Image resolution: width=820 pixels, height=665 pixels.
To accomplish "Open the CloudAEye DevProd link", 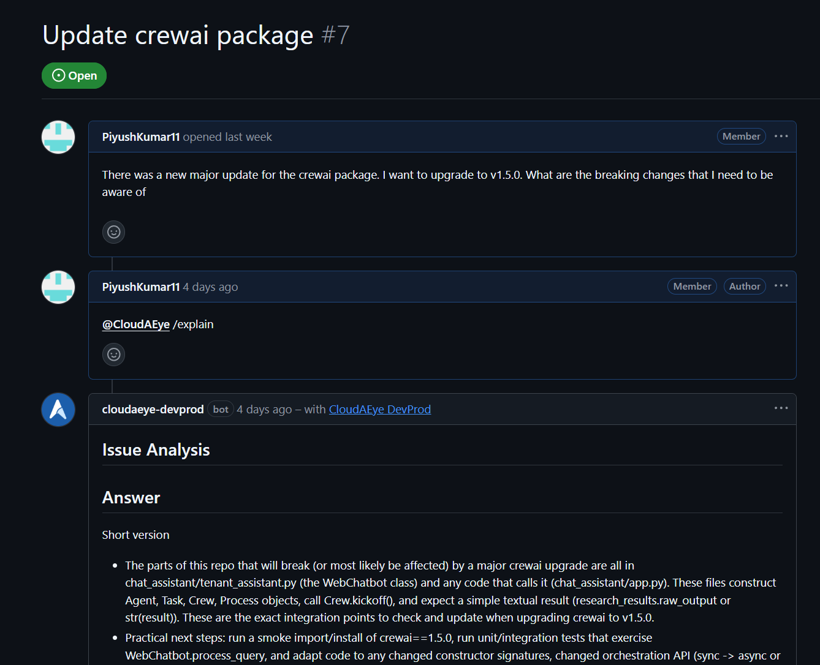I will point(379,410).
